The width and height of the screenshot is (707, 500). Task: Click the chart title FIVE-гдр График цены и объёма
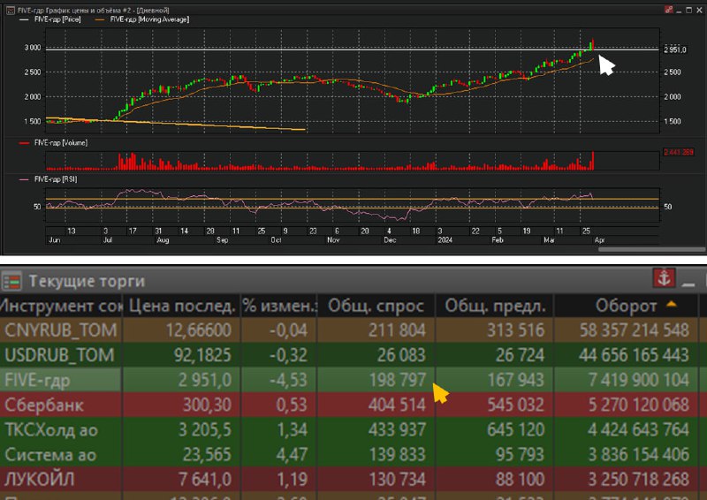tap(94, 10)
